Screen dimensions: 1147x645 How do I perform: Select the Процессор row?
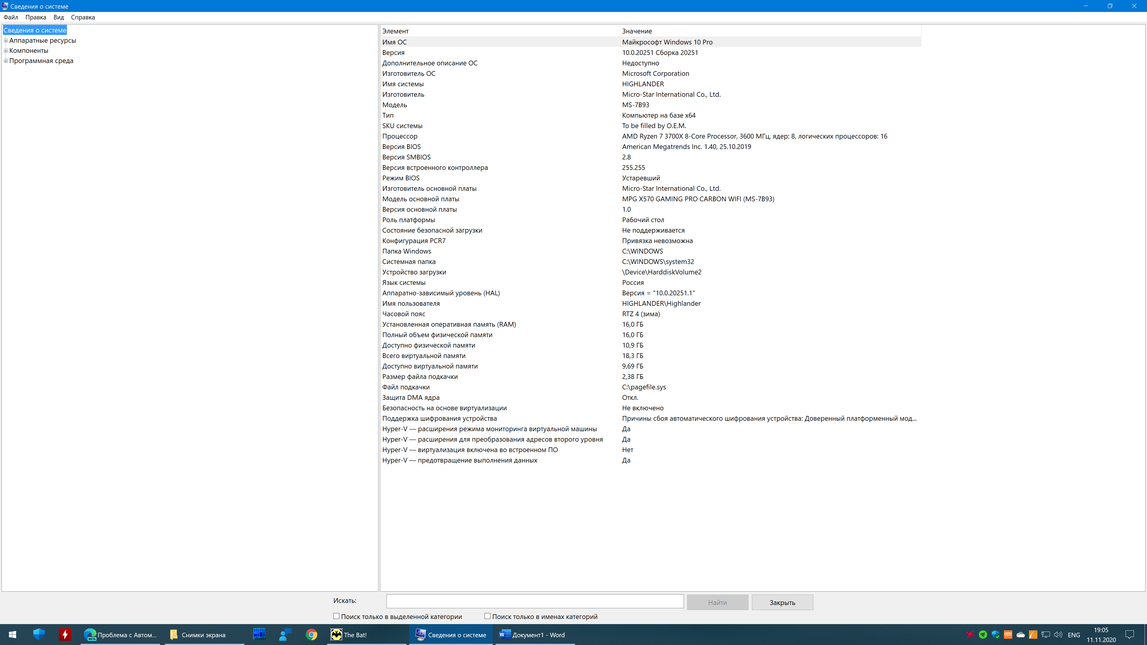(651, 136)
